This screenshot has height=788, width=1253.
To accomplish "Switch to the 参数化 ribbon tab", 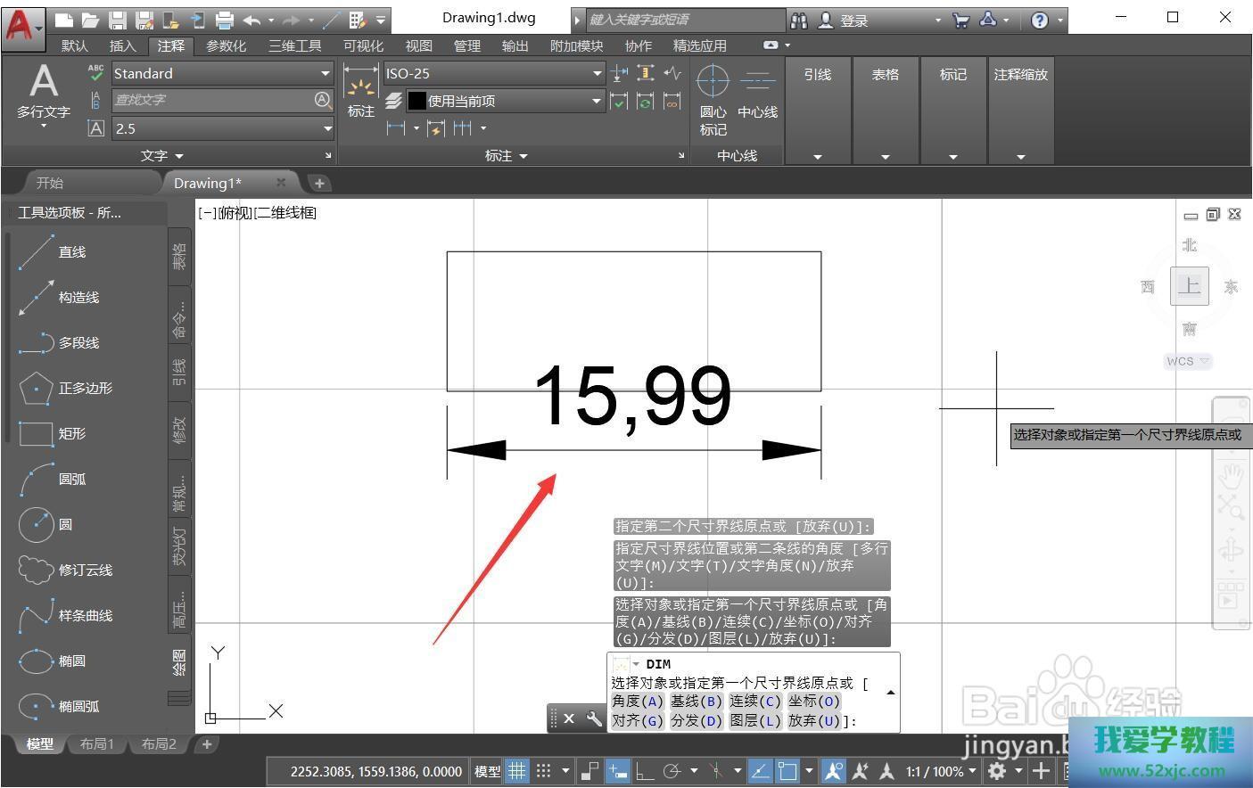I will click(x=226, y=45).
